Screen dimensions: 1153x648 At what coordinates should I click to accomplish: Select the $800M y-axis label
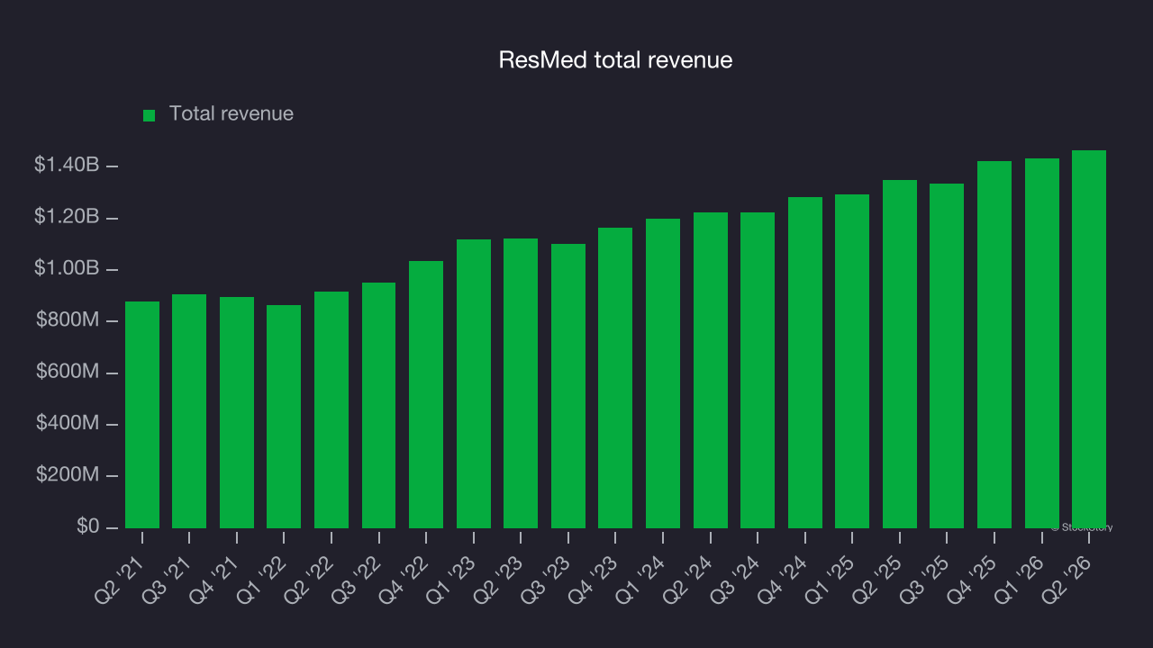(x=68, y=319)
